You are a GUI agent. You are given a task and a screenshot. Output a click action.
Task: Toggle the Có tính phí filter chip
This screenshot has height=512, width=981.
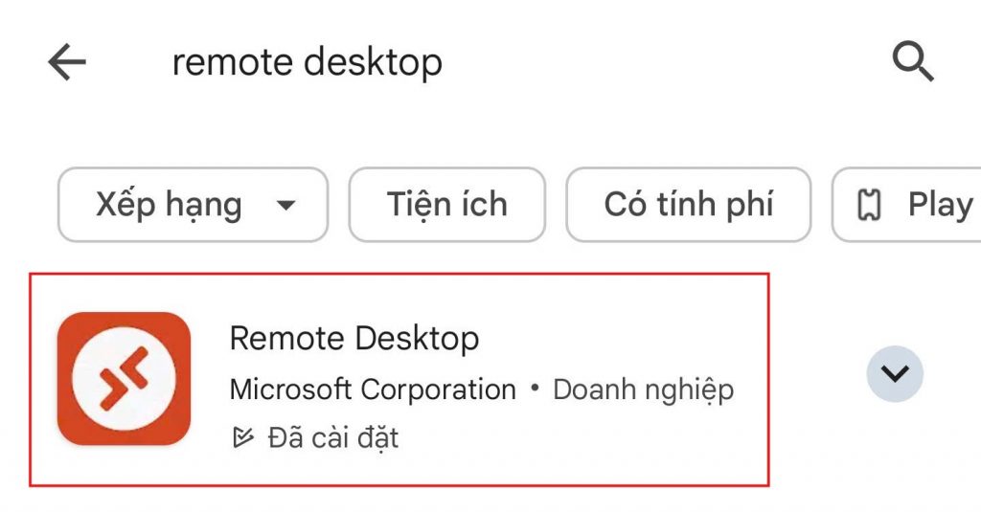click(x=688, y=205)
